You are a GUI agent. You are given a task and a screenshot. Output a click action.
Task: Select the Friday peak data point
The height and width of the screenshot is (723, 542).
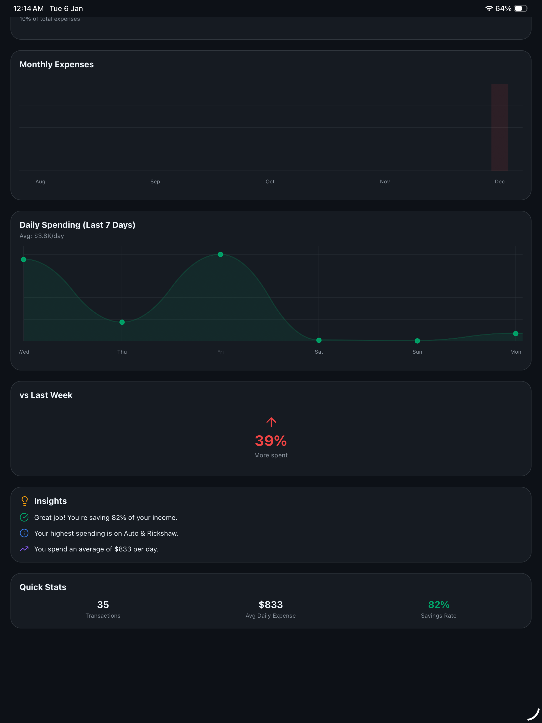(x=221, y=254)
